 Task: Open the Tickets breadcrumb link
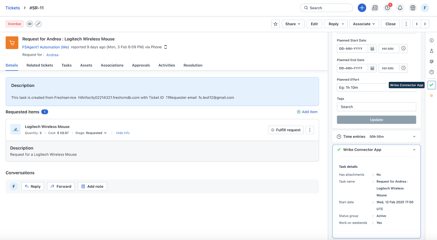point(13,8)
